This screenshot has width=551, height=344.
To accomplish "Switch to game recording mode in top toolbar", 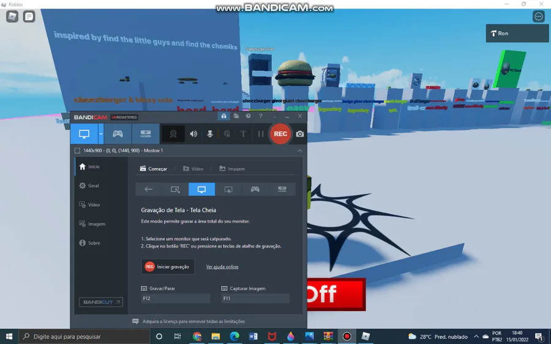I will [x=118, y=134].
